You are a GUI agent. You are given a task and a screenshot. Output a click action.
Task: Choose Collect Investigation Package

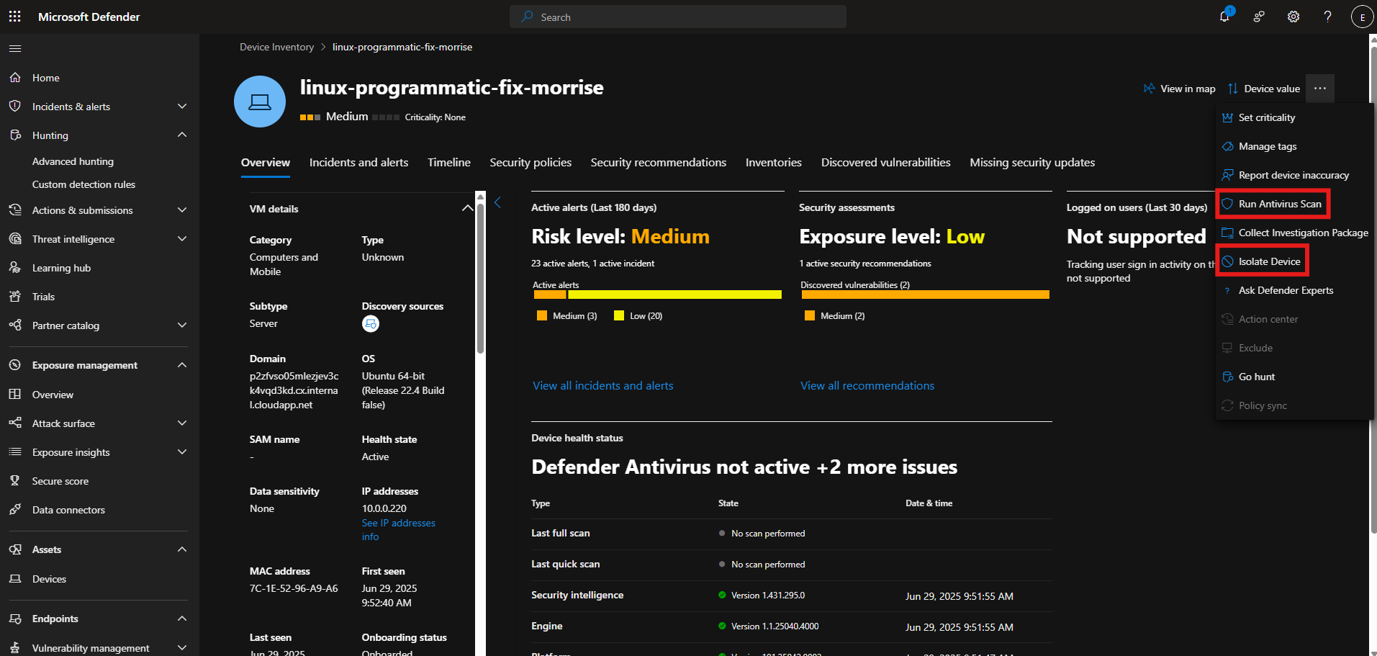tap(1295, 233)
